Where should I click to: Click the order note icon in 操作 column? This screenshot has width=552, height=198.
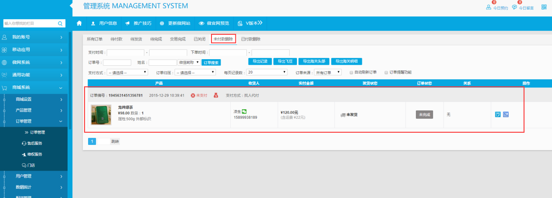pyautogui.click(x=498, y=114)
